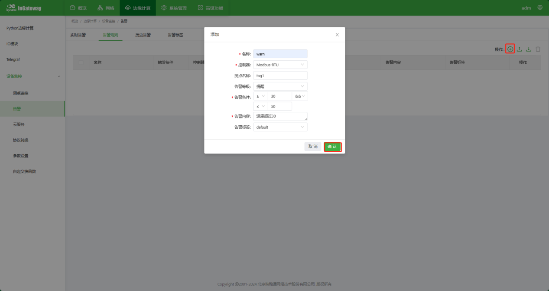
Task: Open the 概览 top menu
Action: [x=78, y=8]
